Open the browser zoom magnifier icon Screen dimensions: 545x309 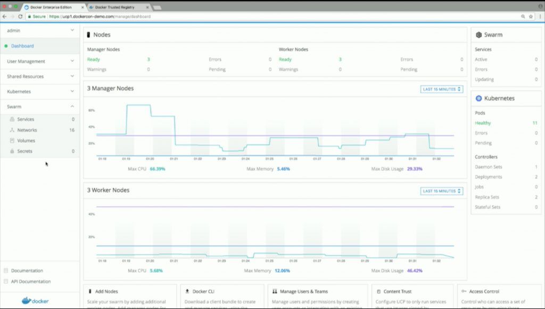click(523, 17)
